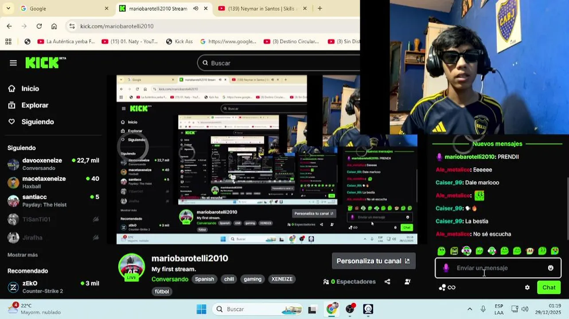The height and width of the screenshot is (319, 569).
Task: Insert monkey-face emote in quick row
Action: (x=530, y=251)
